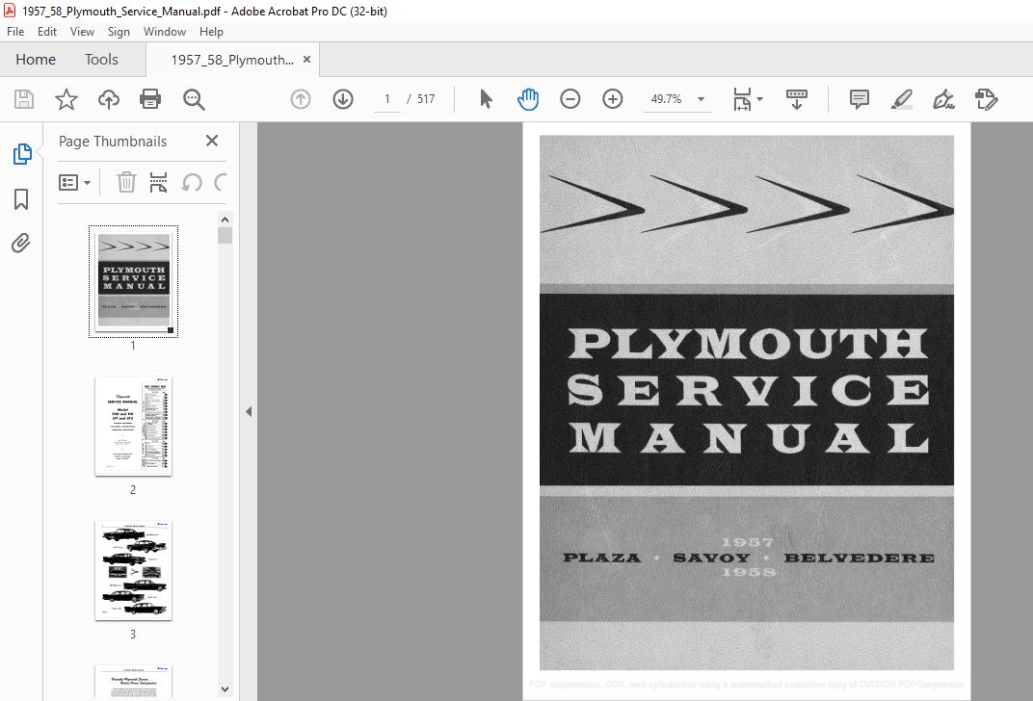The height and width of the screenshot is (701, 1033).
Task: Open the Edit menu
Action: click(47, 32)
